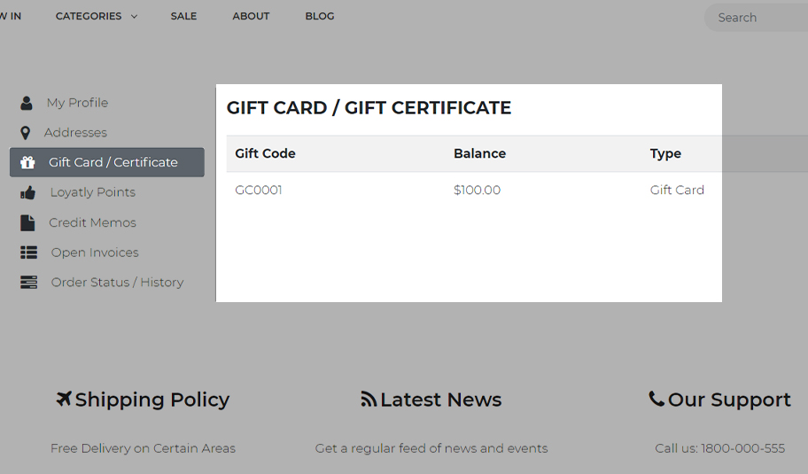Click the Credit Memos document icon
Viewport: 808px width, 474px height.
(27, 222)
